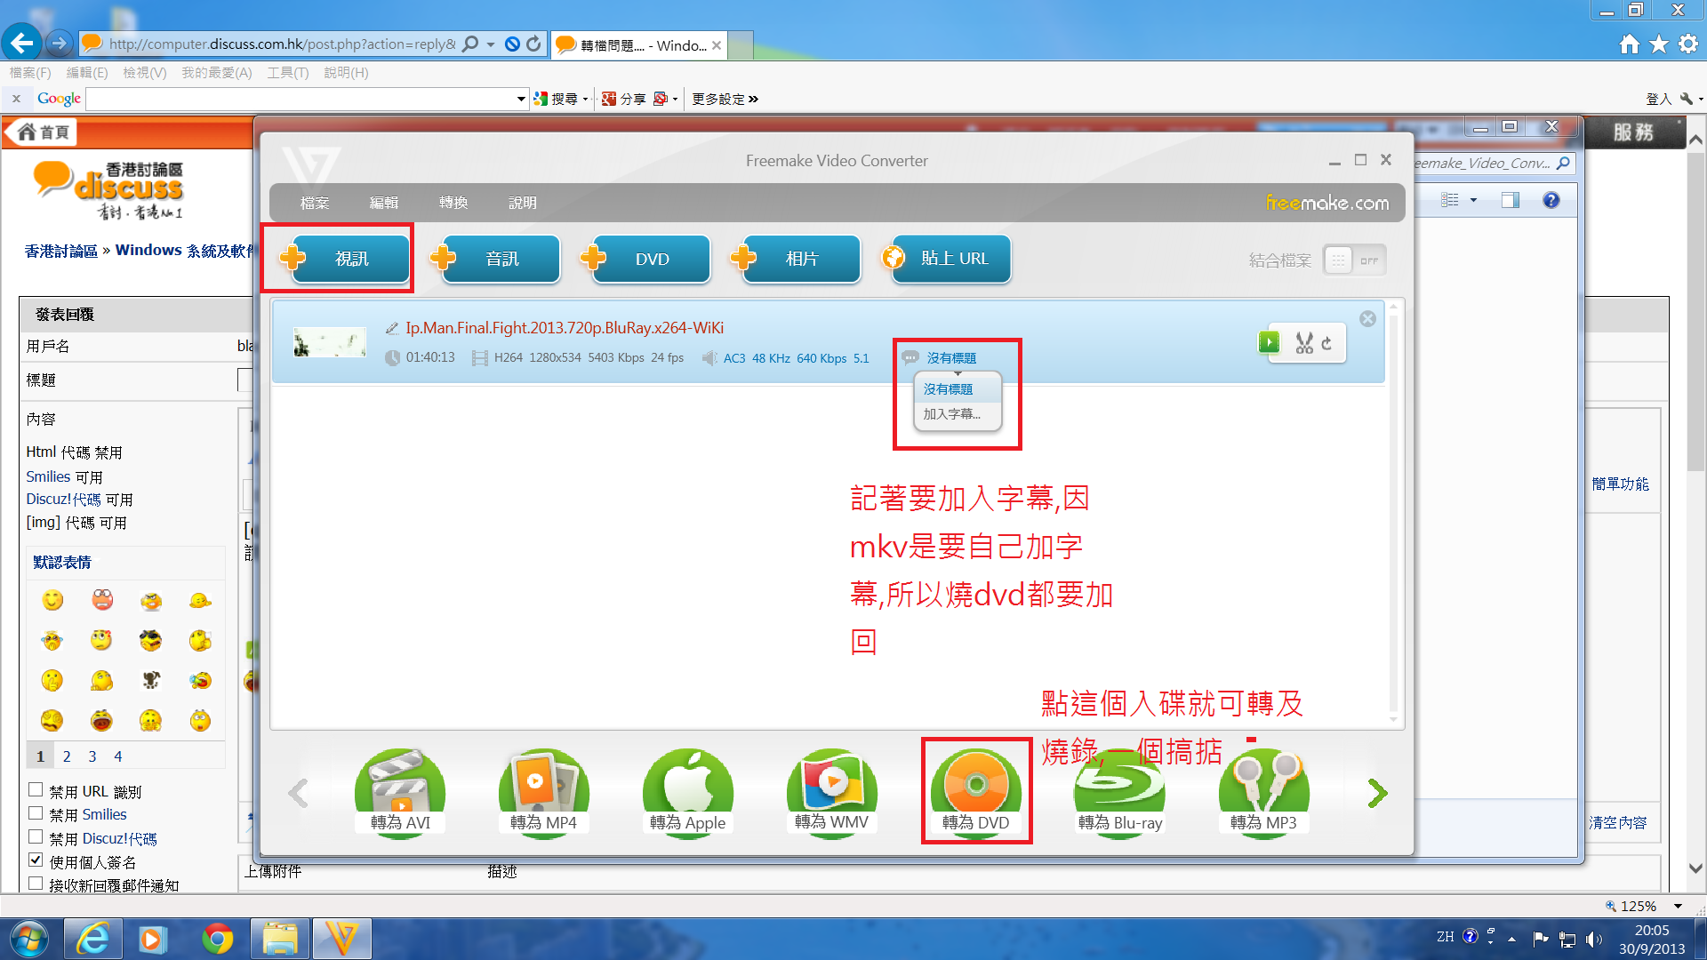Click the Windows Start button
This screenshot has width=1707, height=960.
pos(28,939)
